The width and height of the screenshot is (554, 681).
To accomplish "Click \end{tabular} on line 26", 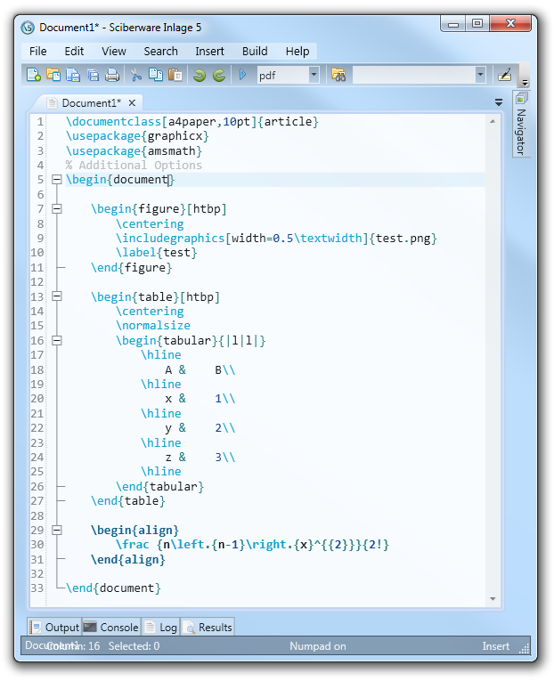I will pyautogui.click(x=160, y=486).
